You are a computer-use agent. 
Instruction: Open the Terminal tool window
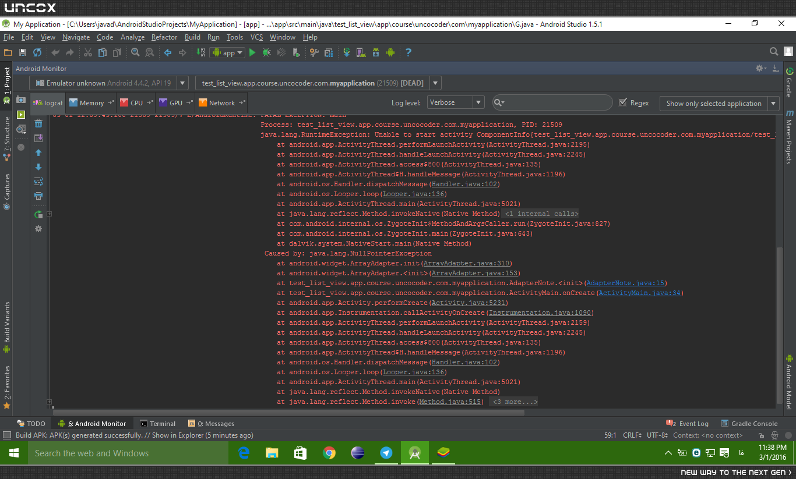point(157,424)
